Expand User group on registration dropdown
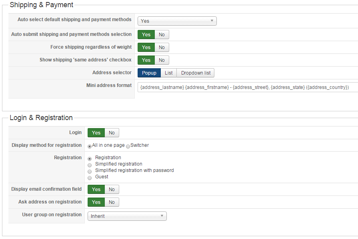358x239 pixels. click(127, 216)
